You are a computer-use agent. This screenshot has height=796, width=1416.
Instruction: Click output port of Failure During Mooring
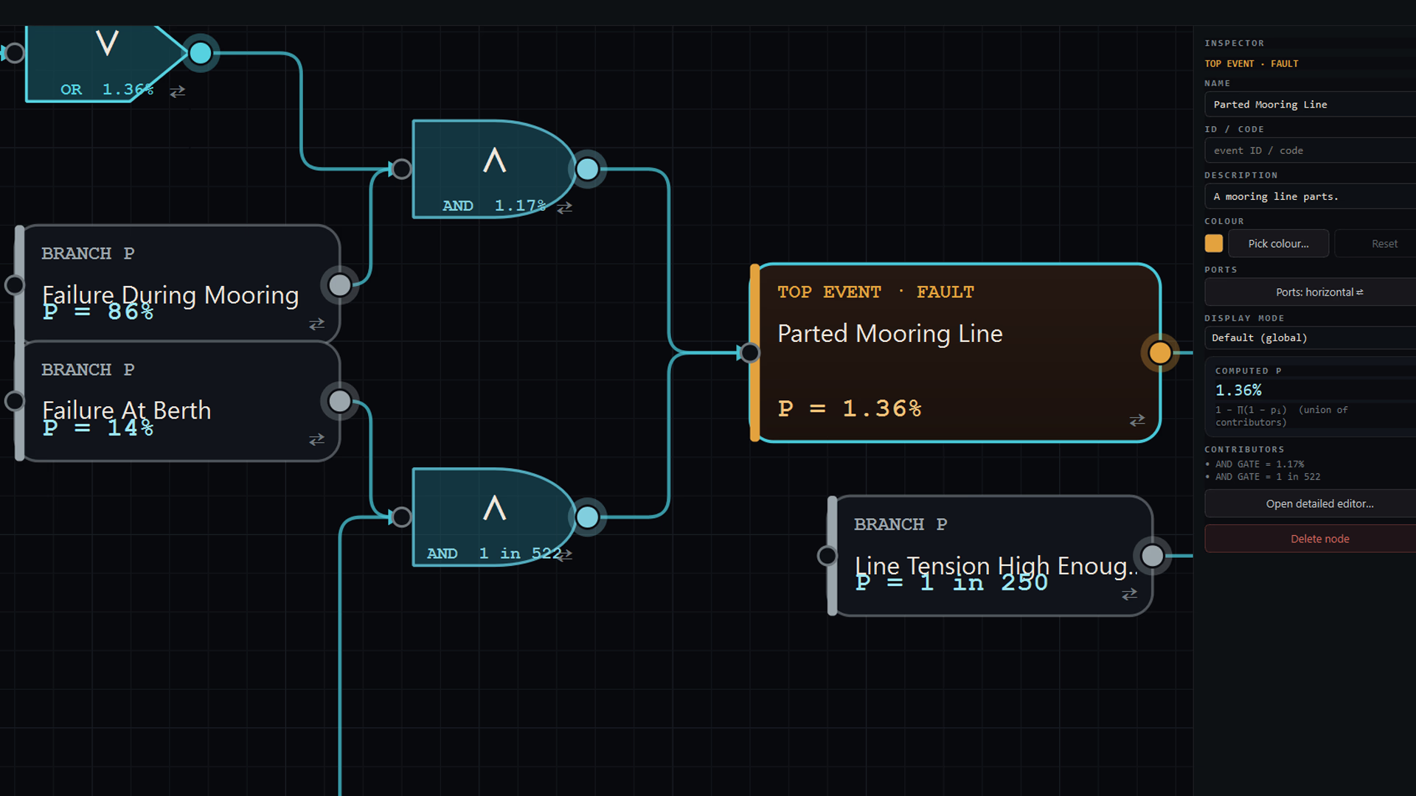(339, 285)
